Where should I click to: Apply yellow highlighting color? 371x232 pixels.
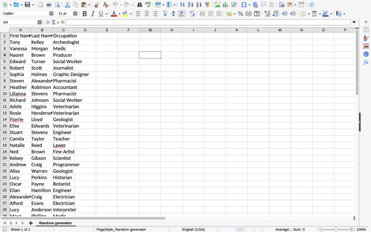coord(125,14)
